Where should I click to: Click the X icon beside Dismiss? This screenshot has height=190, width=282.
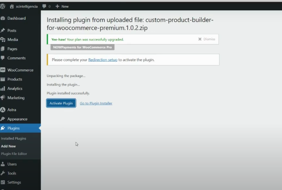point(200,39)
